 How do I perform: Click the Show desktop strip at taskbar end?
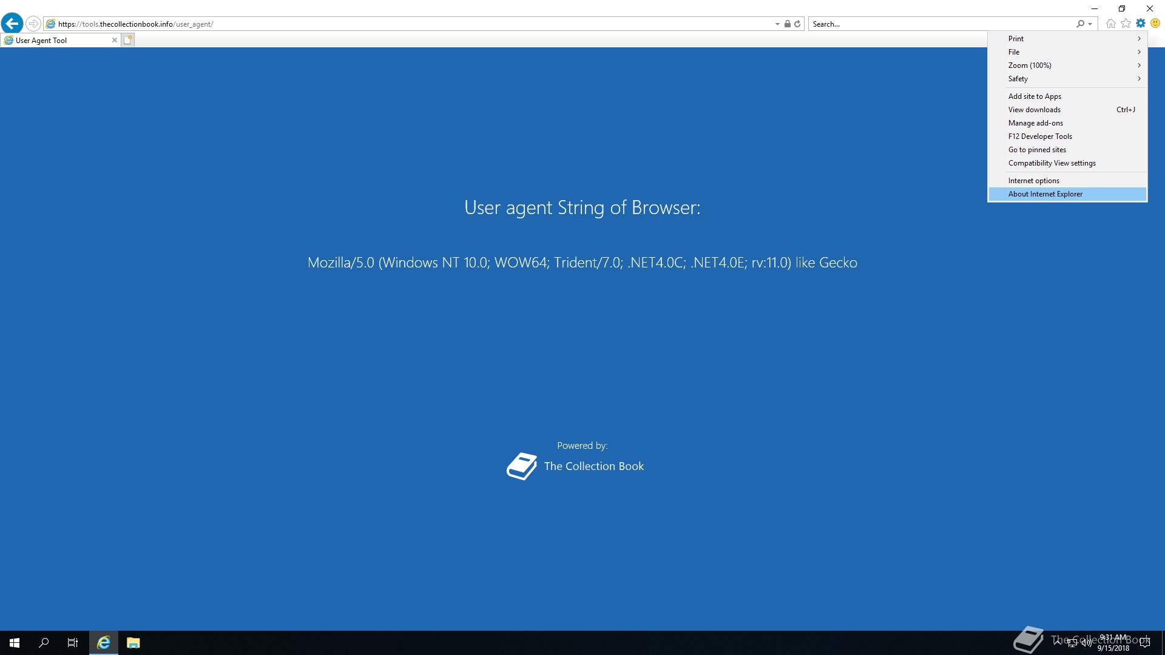pyautogui.click(x=1163, y=643)
